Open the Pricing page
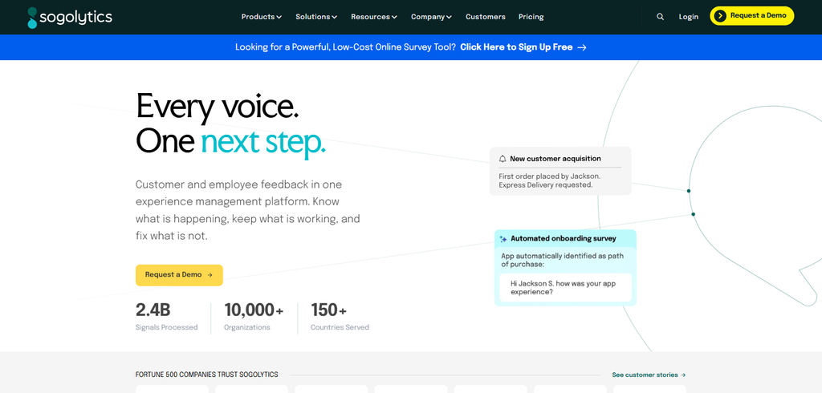The height and width of the screenshot is (393, 822). click(x=531, y=17)
